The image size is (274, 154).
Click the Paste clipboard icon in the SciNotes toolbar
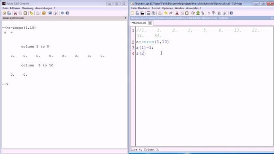[187, 13]
